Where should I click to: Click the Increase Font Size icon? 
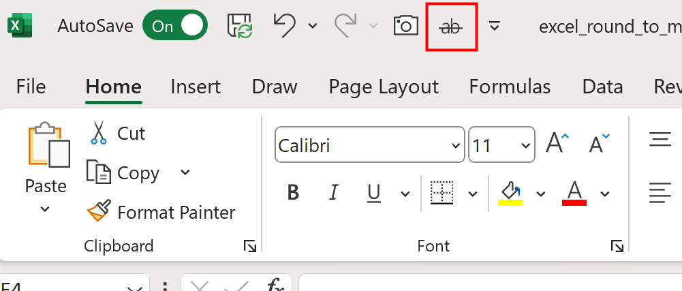pos(557,144)
